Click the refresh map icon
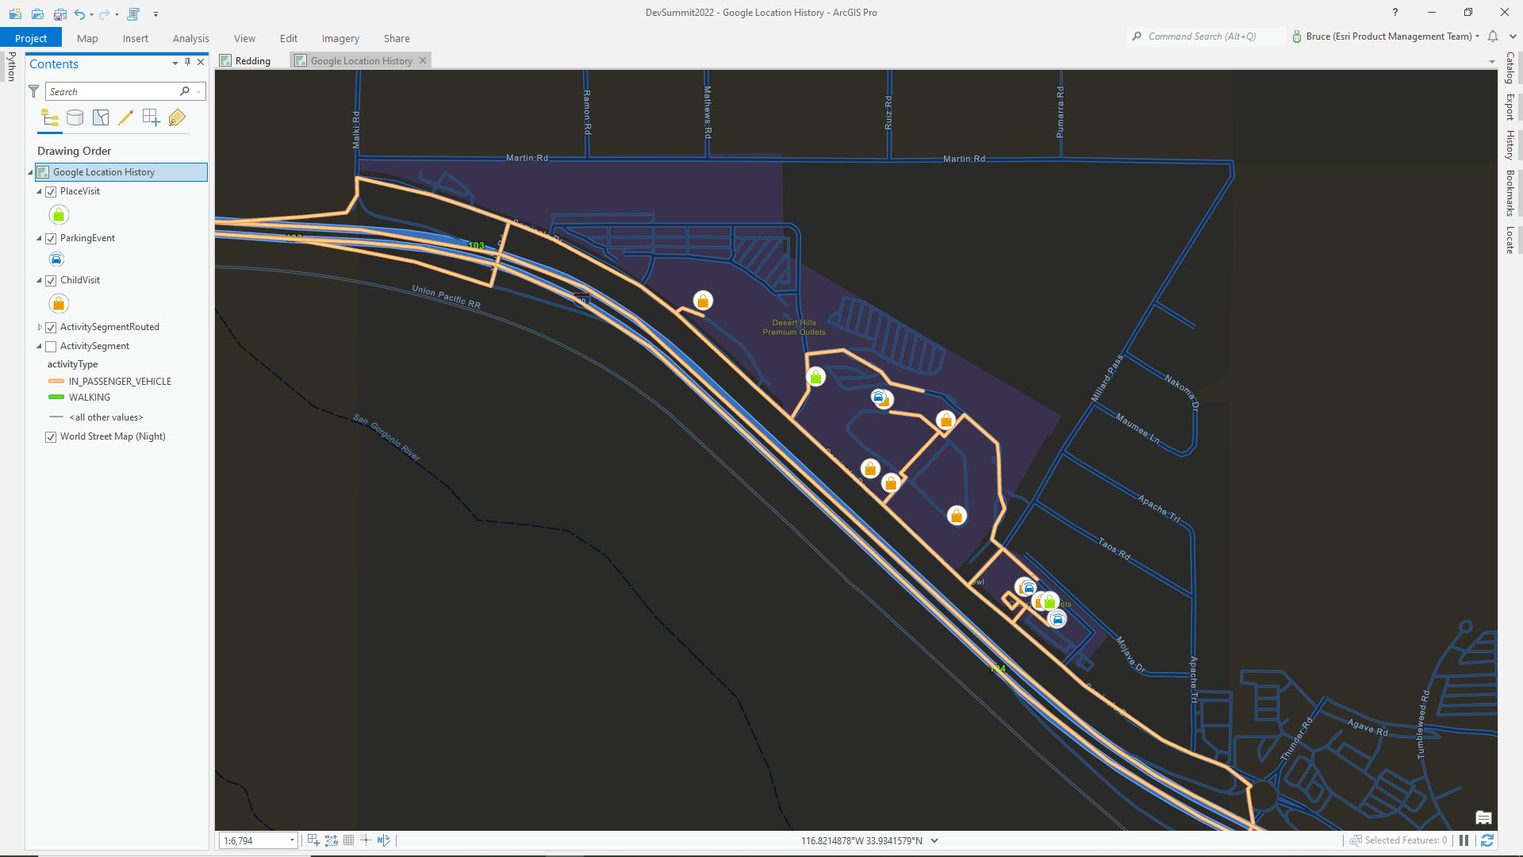 point(1487,840)
